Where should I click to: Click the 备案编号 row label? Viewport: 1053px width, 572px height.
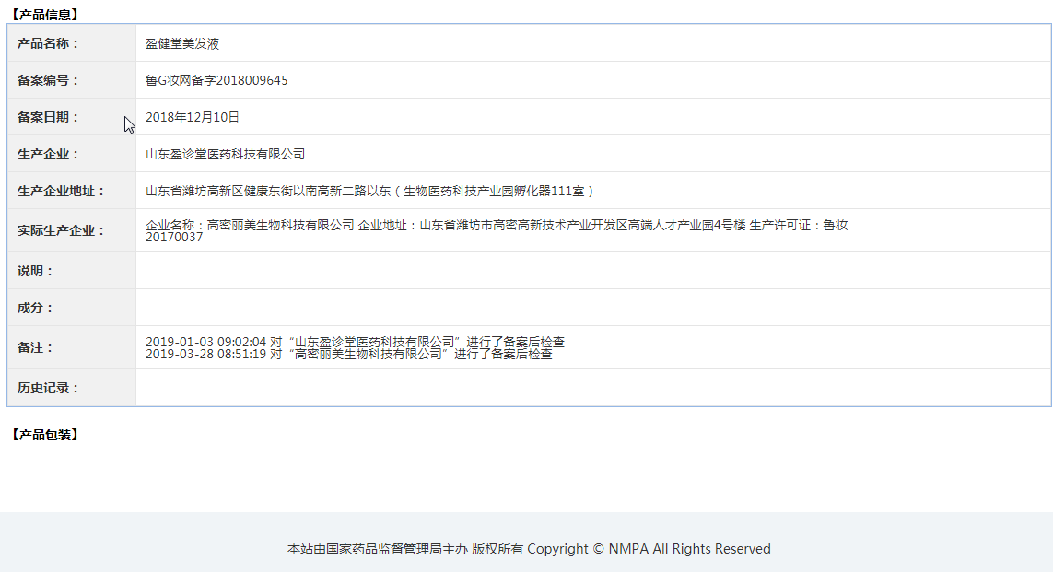[x=48, y=80]
